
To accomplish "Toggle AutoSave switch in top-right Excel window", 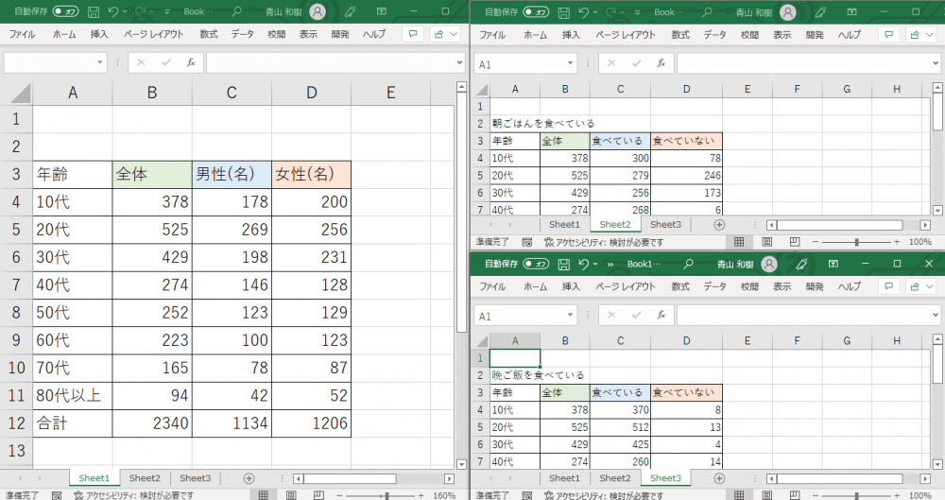I will tap(536, 11).
